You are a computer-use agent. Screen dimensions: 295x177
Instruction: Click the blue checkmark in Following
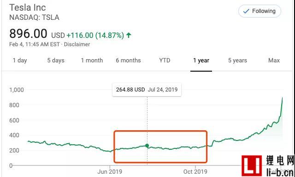point(246,11)
